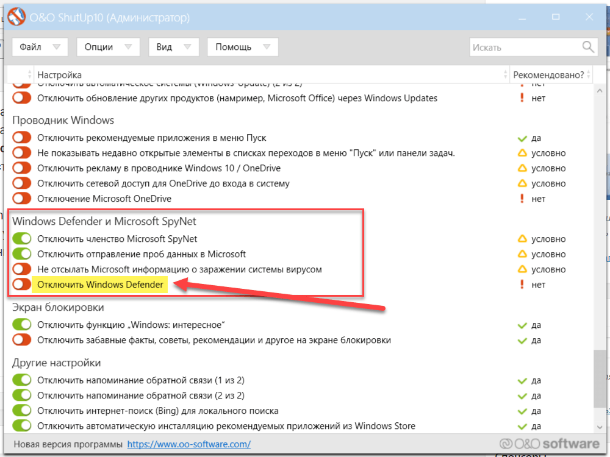
Task: Toggle Отключение Microsoft OneDrive switch
Action: [x=21, y=198]
